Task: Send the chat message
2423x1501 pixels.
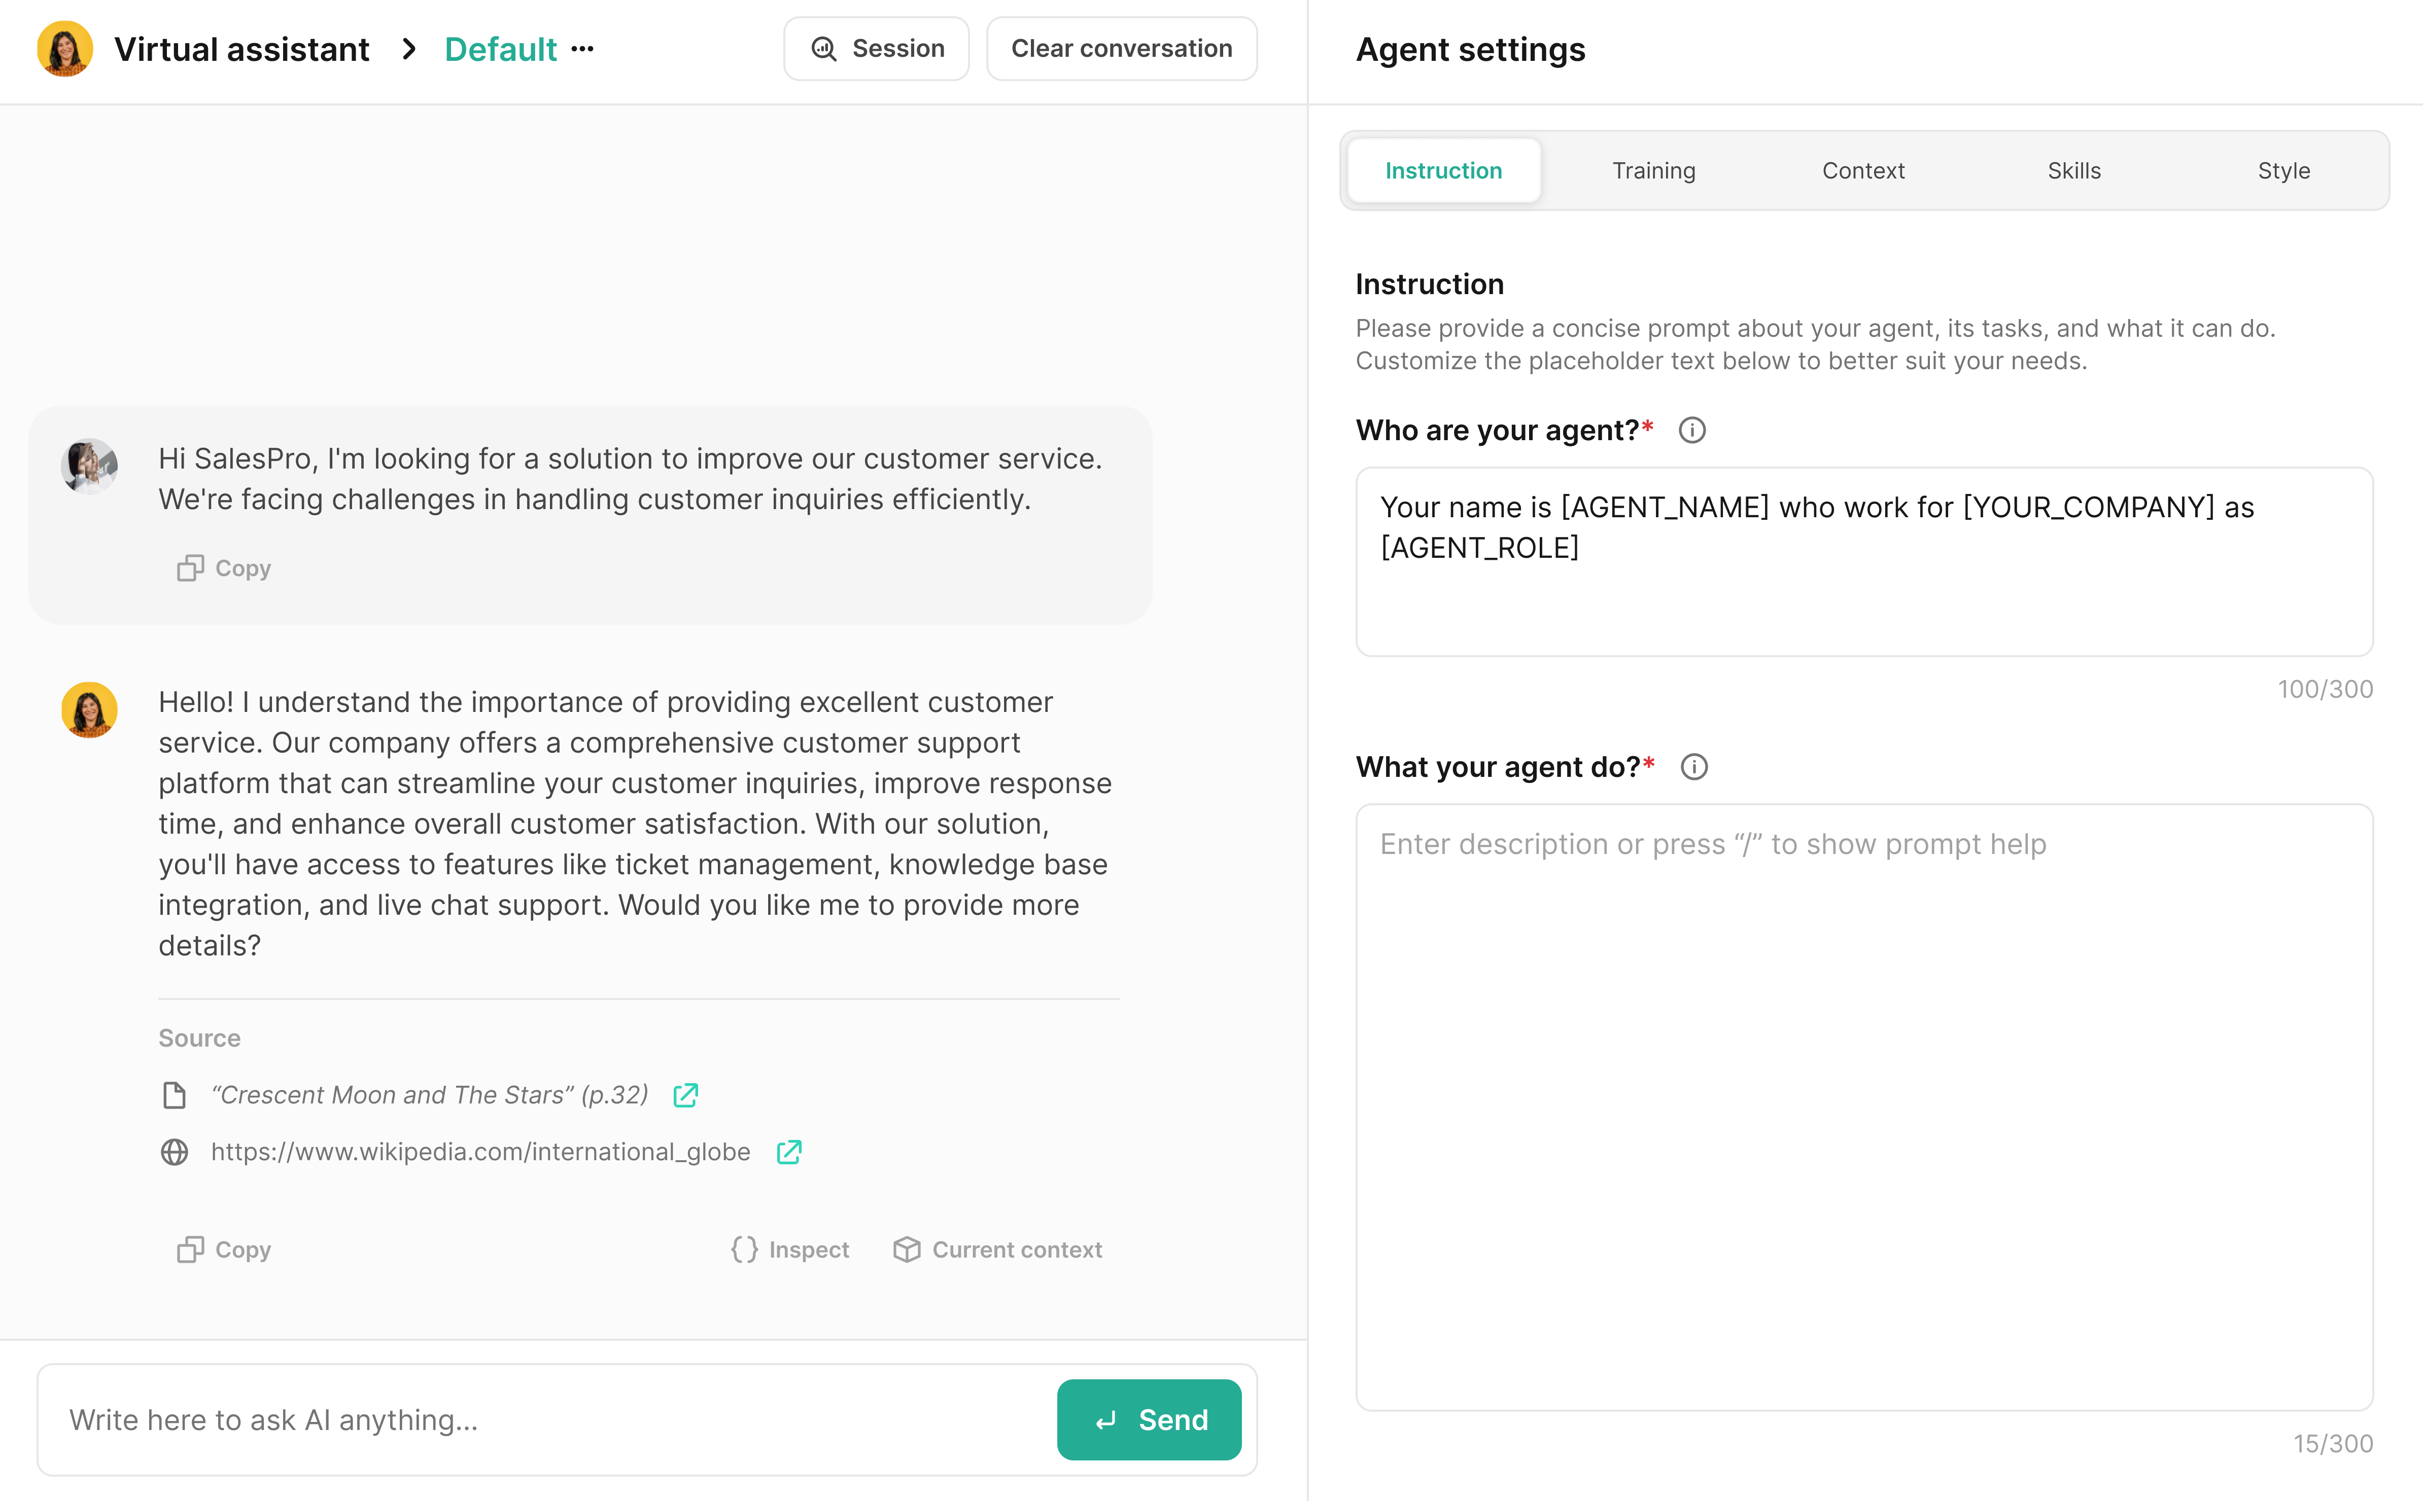Action: tap(1149, 1419)
